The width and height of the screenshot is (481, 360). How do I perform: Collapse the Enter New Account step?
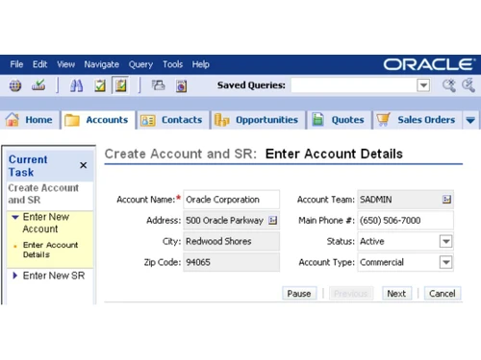(15, 217)
